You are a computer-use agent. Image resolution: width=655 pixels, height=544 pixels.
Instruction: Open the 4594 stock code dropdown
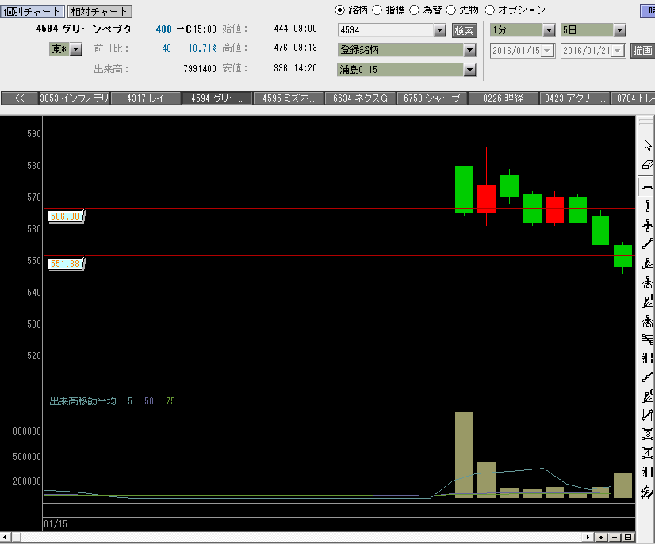(x=439, y=30)
